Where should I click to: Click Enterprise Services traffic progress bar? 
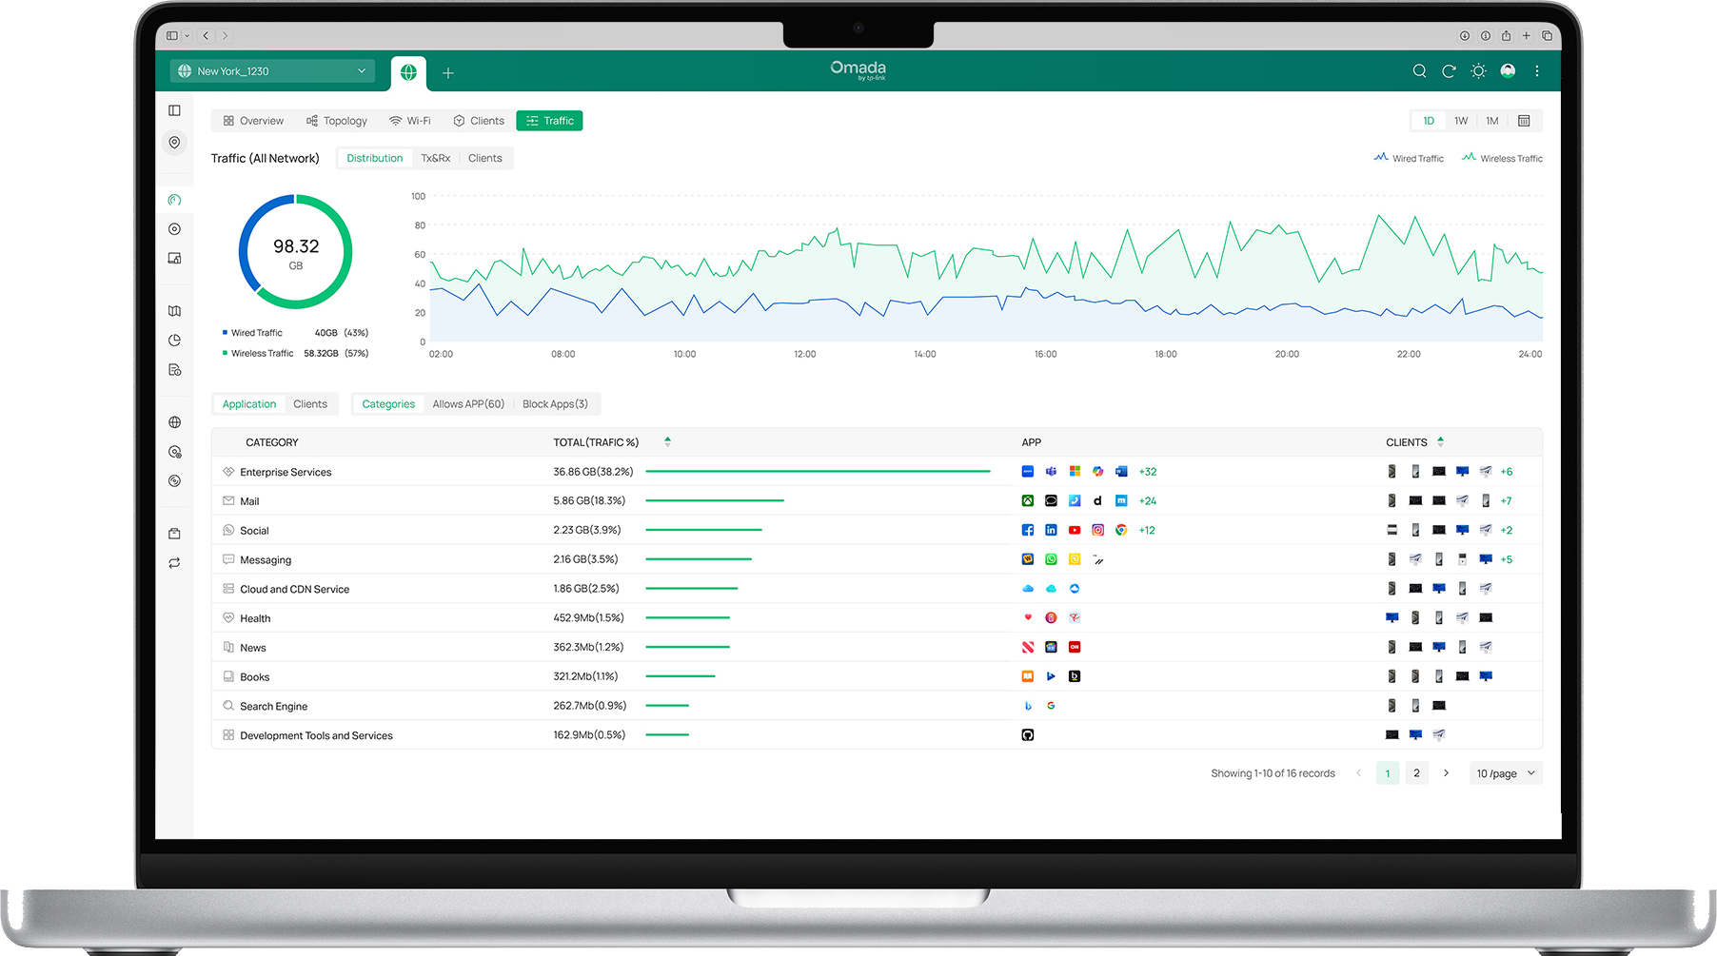pos(818,471)
